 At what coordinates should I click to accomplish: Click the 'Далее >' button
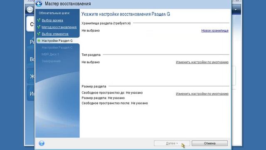point(172,143)
